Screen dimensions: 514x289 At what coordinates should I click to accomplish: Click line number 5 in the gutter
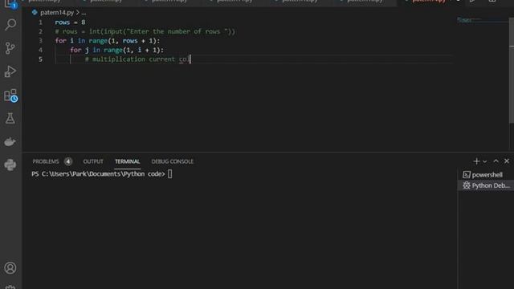[40, 59]
